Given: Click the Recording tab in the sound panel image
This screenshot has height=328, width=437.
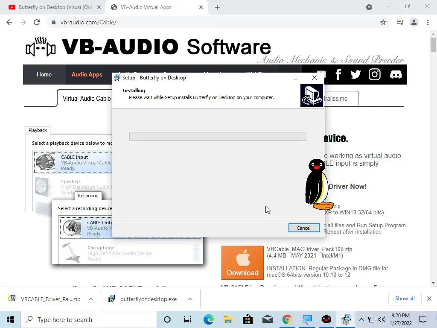Looking at the screenshot, I should [88, 196].
